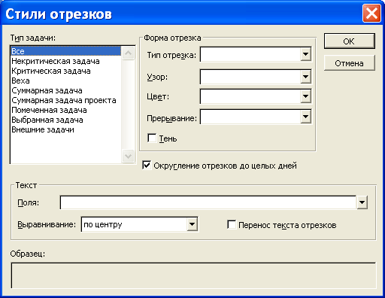Open the 'Прерывание' dropdown
Image resolution: width=385 pixels, height=298 pixels.
pos(305,117)
